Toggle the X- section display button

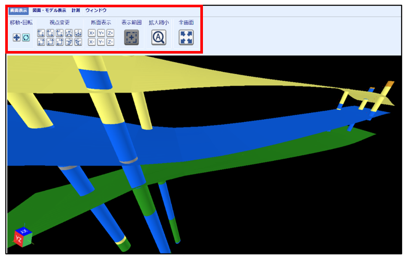92,42
